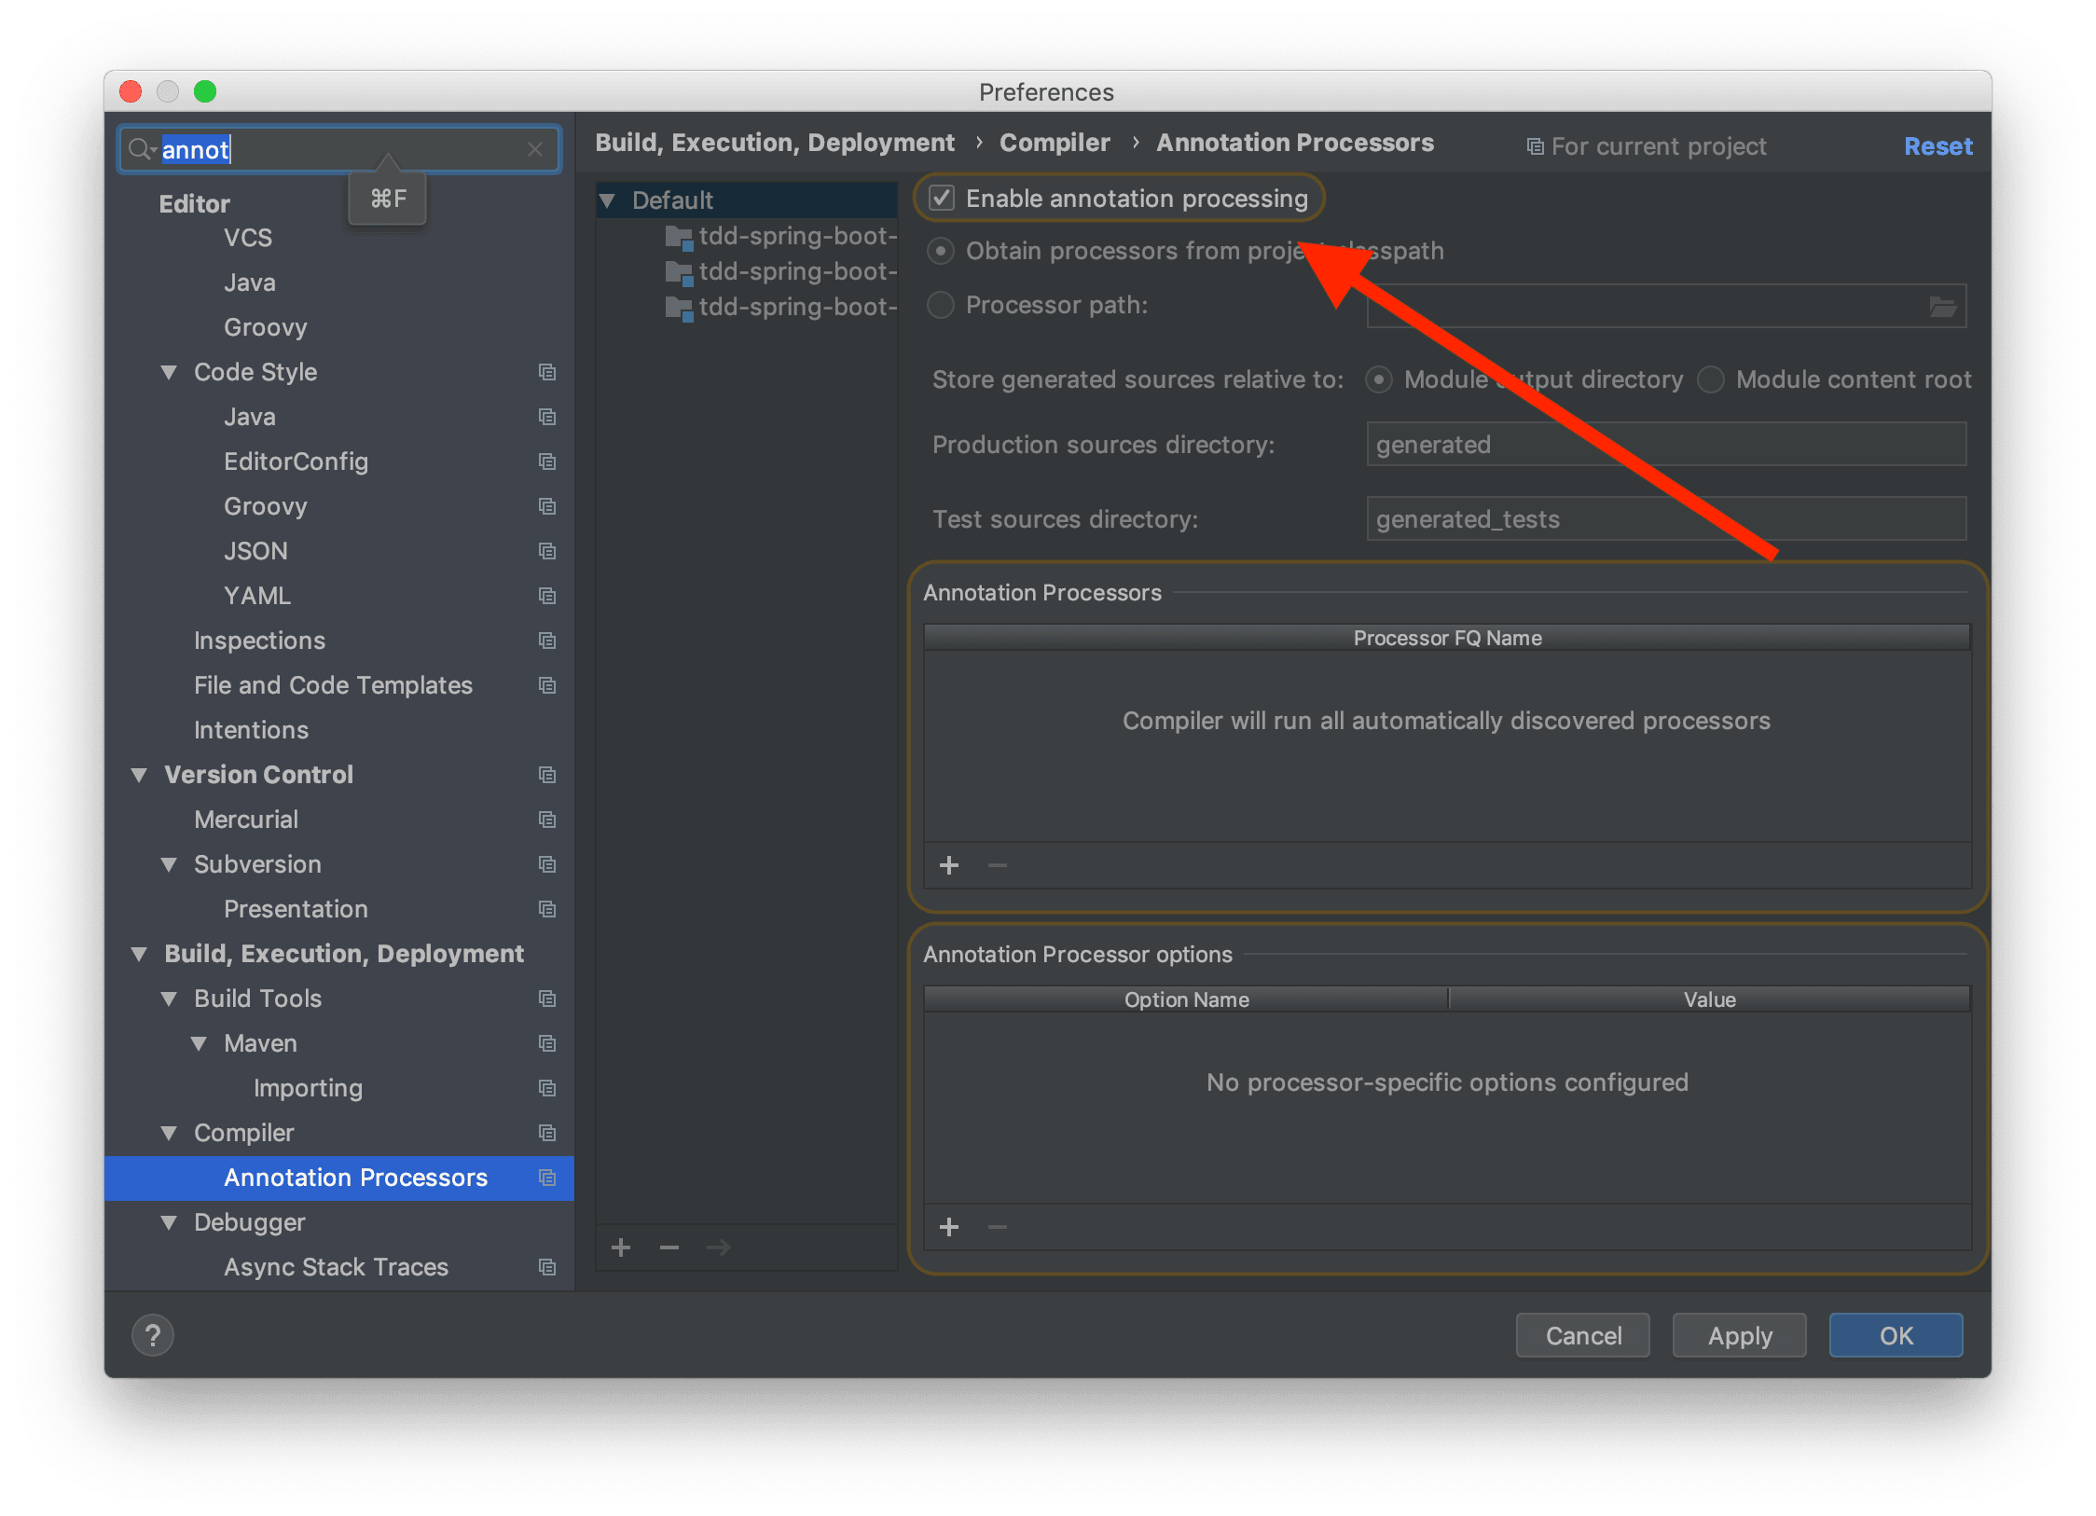The height and width of the screenshot is (1516, 2096).
Task: Remove profile using minus icon below profile list
Action: pyautogui.click(x=669, y=1247)
